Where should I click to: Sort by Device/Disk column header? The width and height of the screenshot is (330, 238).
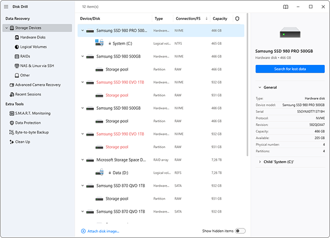(90, 18)
